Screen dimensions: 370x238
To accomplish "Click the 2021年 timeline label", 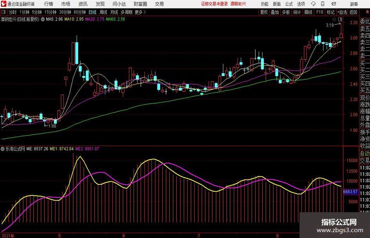I will pyautogui.click(x=8, y=236).
